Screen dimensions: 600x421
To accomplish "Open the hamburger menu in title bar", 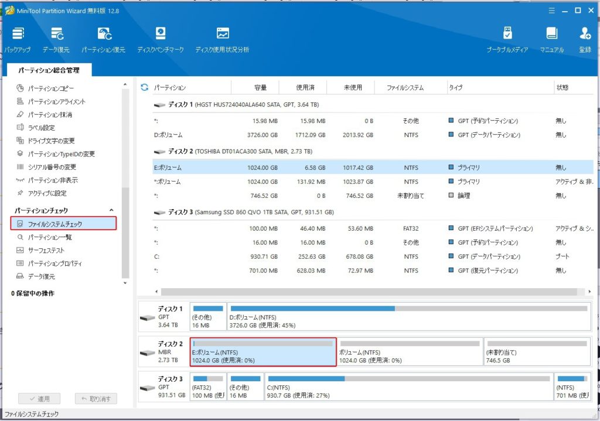I will point(551,11).
